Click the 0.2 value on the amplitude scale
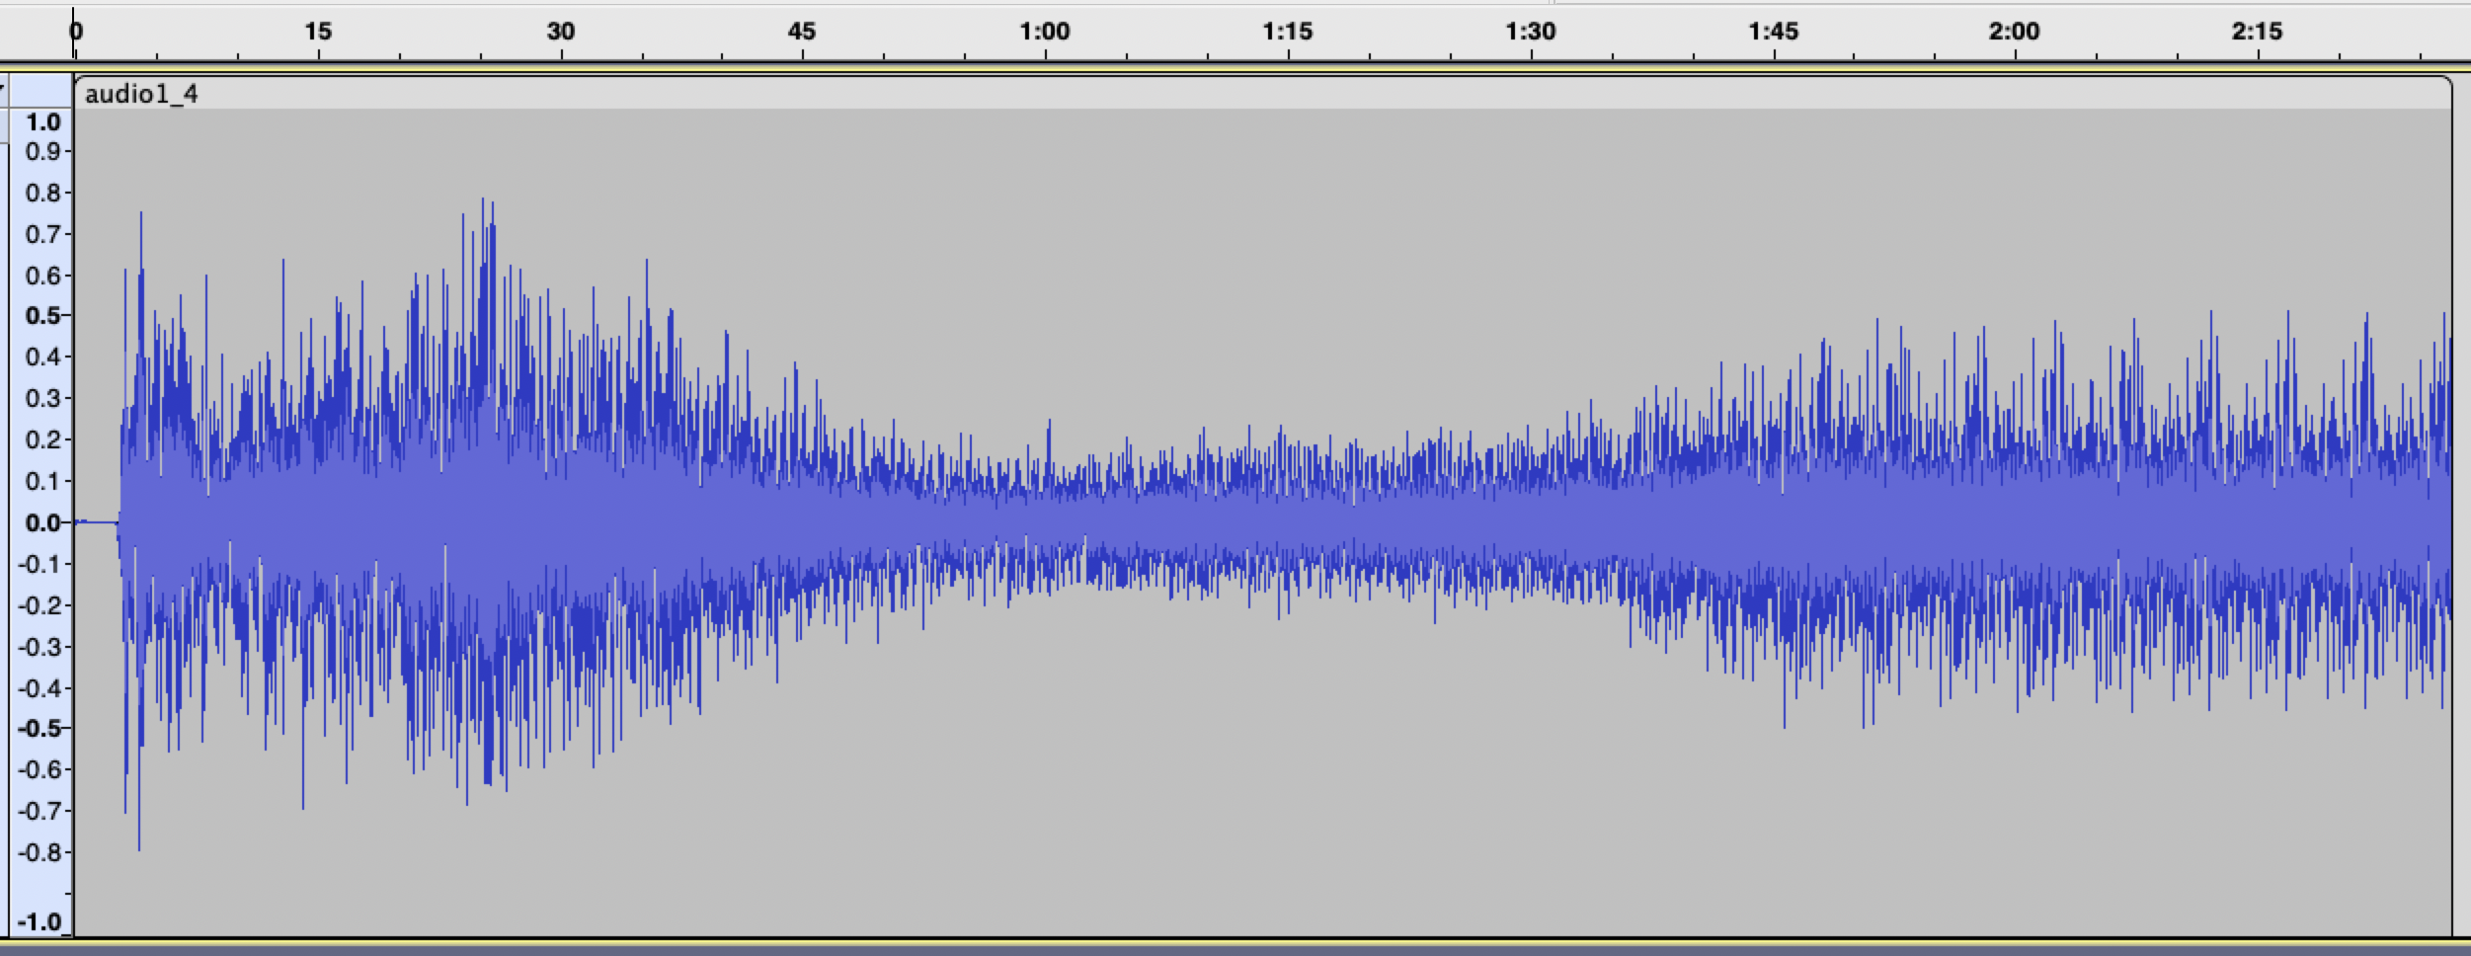 (x=43, y=439)
